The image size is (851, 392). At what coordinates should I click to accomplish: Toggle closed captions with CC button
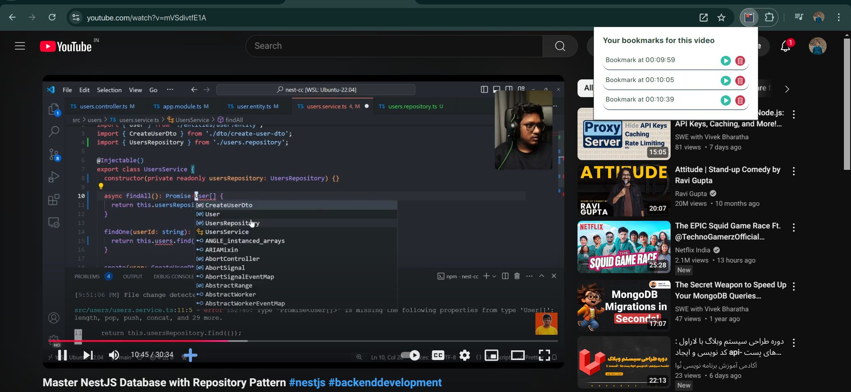(x=438, y=355)
